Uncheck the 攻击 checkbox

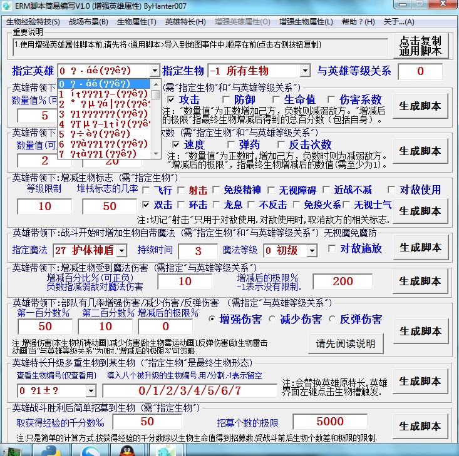[171, 99]
